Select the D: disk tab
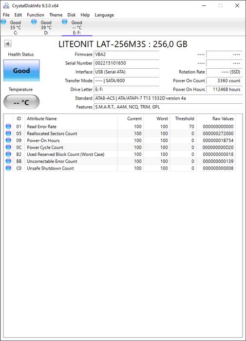Screen dimensions: 246x341 [46, 27]
